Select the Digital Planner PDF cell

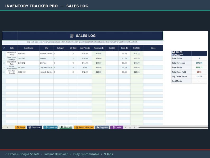(x=12, y=68)
